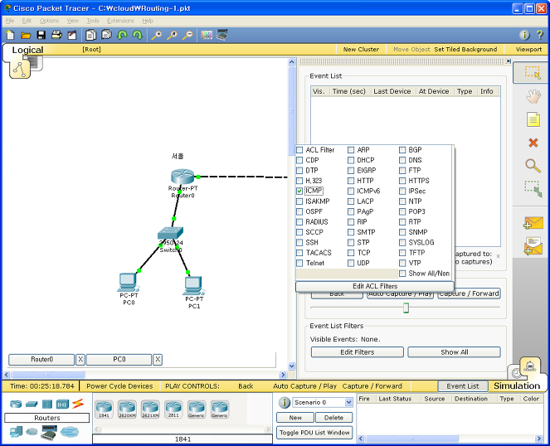
Task: Select the Switch0 device on the canvas
Action: coord(170,233)
